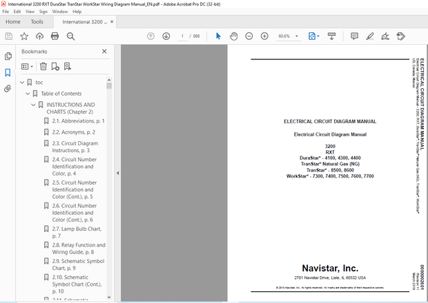
Task: Activate the Hand pan tool
Action: point(233,36)
